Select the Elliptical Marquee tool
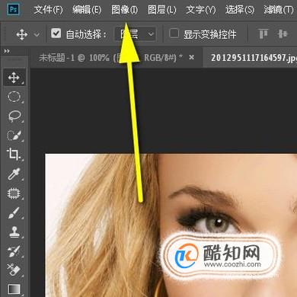 click(14, 97)
